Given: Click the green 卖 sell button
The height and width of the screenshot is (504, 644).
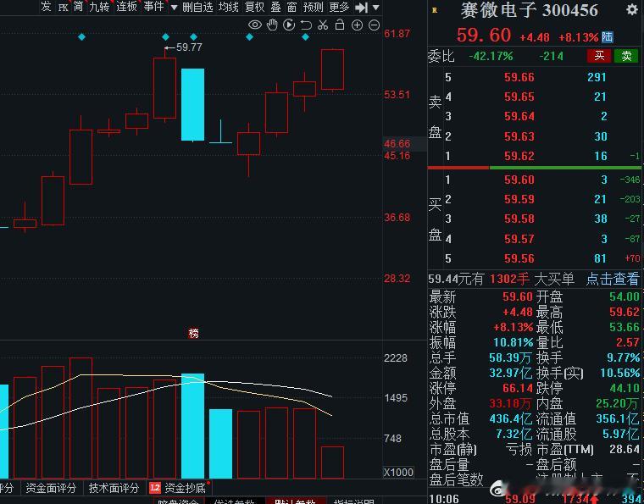Looking at the screenshot, I should click(x=626, y=56).
